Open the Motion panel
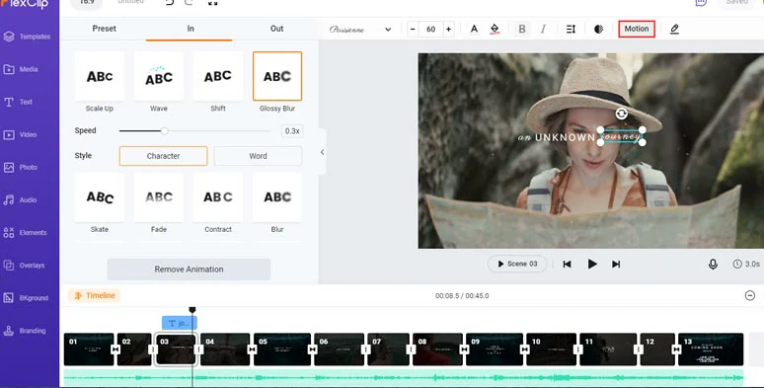Screen dimensions: 764x388 pos(637,29)
